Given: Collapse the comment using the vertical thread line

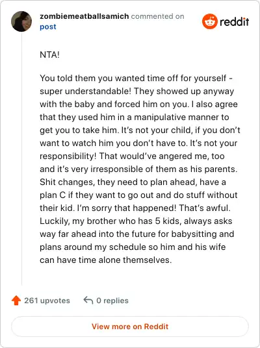Looking at the screenshot, I should click(x=22, y=158).
